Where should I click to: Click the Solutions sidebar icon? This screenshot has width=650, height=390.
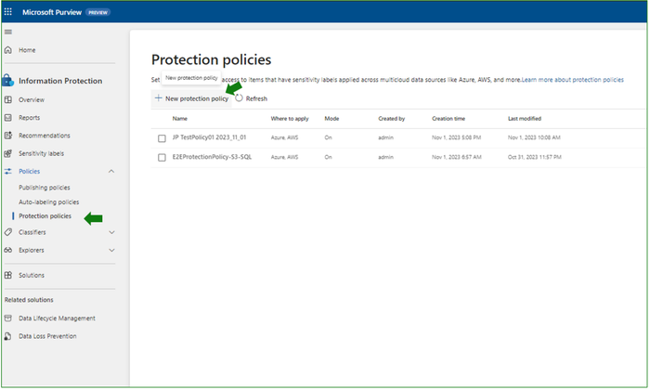(8, 275)
